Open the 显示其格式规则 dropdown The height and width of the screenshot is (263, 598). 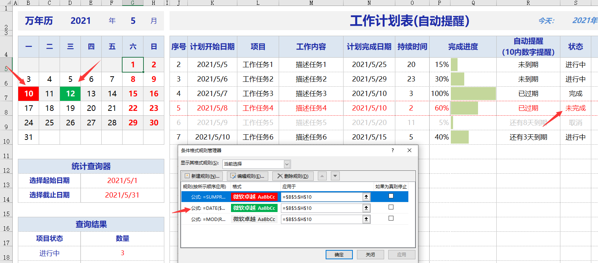coord(287,164)
